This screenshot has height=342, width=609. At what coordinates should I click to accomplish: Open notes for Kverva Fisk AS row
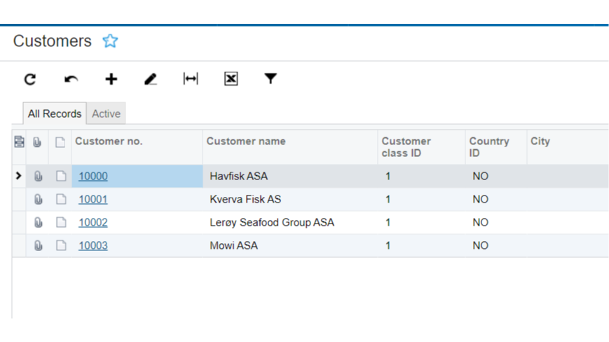61,200
